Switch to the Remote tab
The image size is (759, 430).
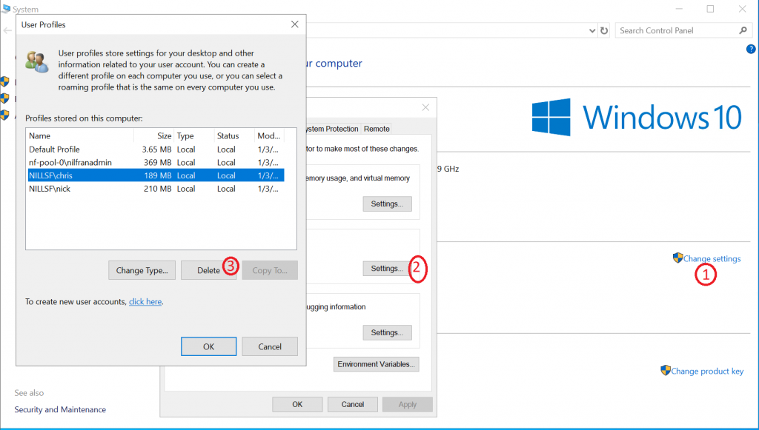click(x=377, y=129)
